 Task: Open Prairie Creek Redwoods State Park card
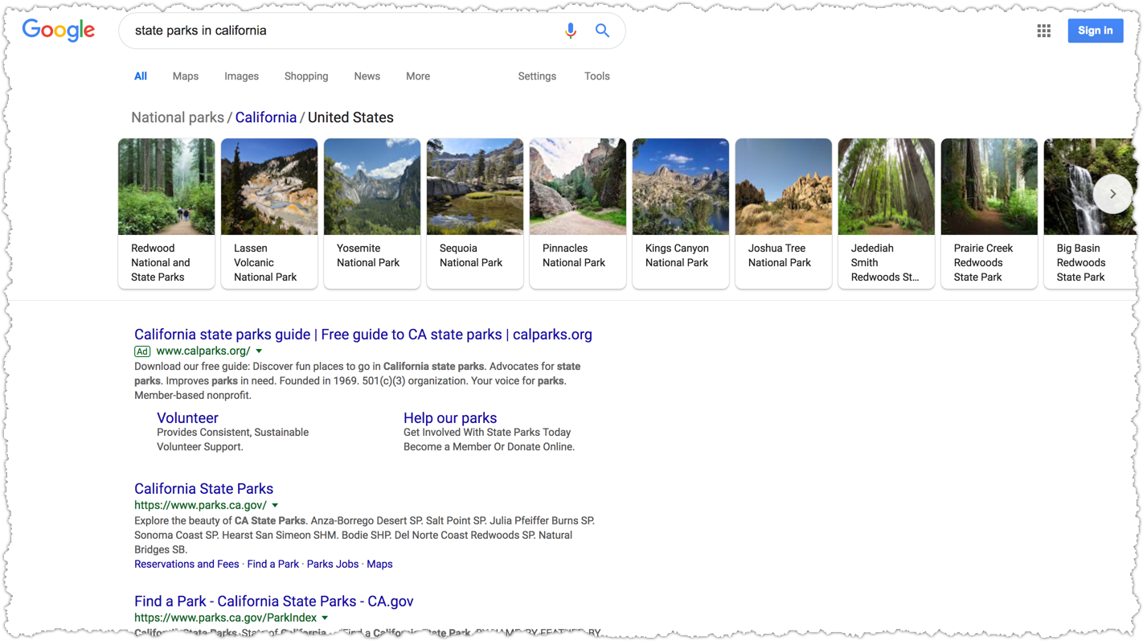[989, 213]
